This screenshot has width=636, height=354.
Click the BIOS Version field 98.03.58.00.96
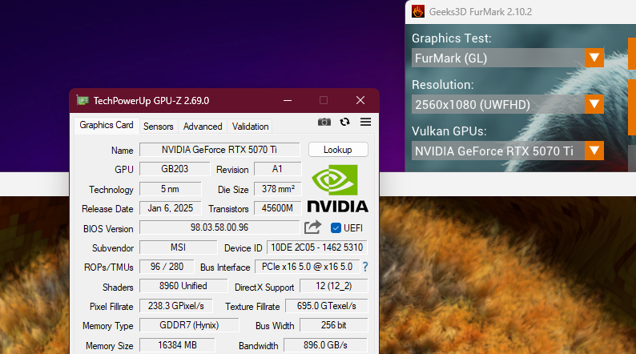(219, 227)
